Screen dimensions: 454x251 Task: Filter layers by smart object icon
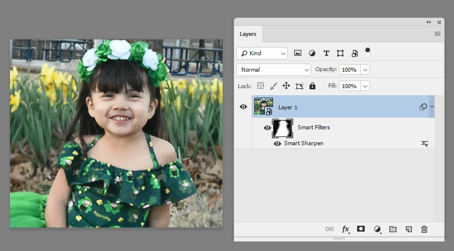pos(354,53)
